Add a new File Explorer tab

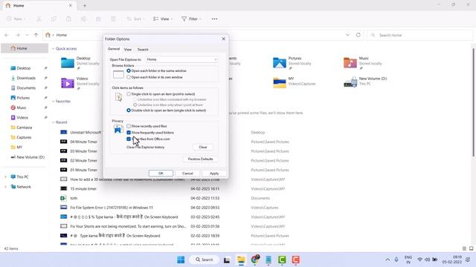coord(85,5)
